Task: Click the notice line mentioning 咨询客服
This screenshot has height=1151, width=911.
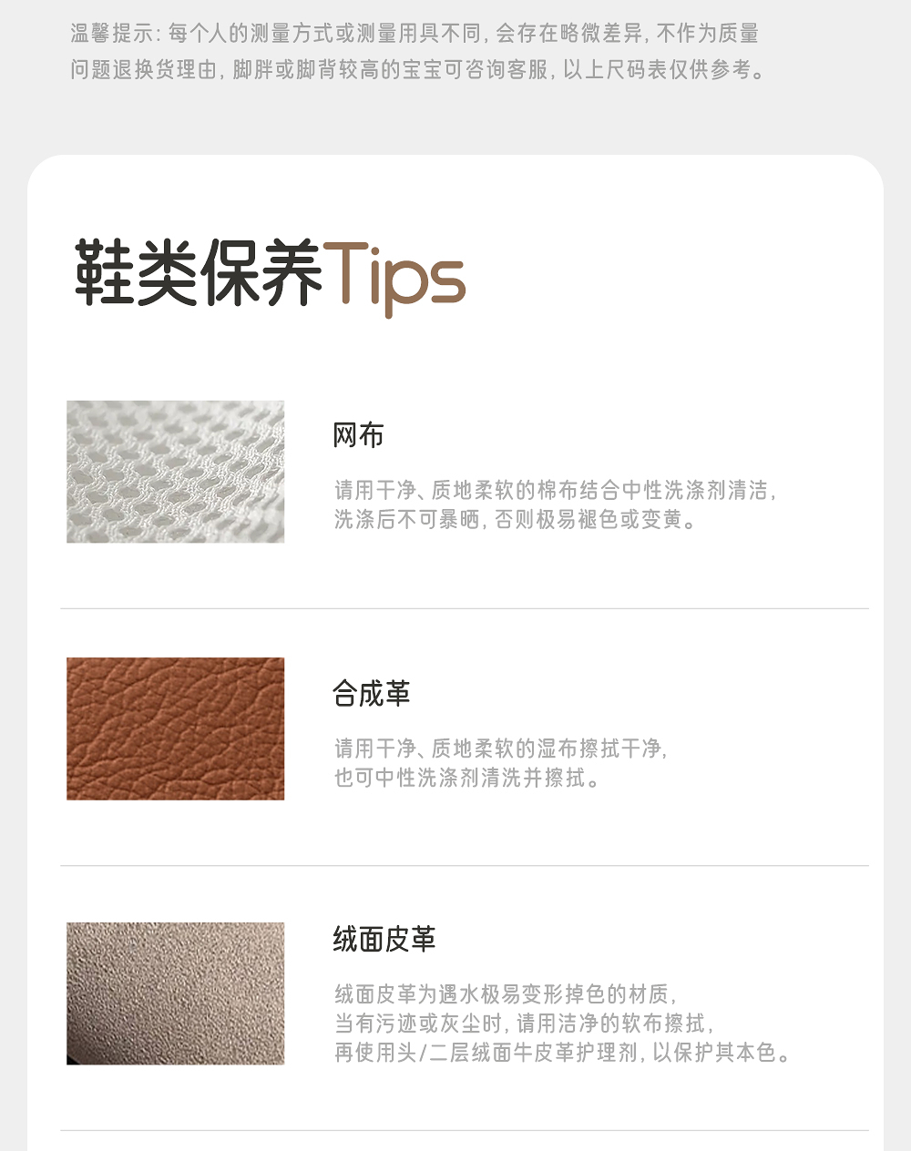Action: pos(419,70)
